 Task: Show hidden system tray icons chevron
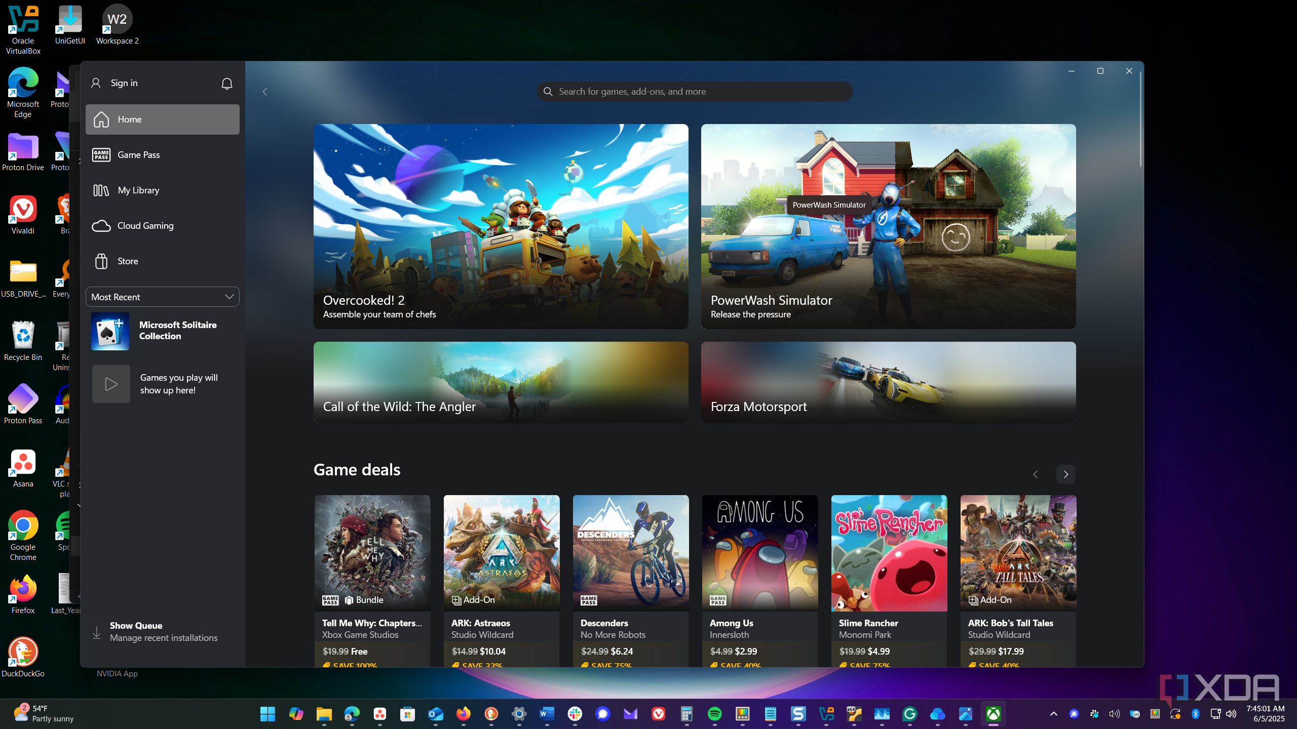[x=1053, y=714]
